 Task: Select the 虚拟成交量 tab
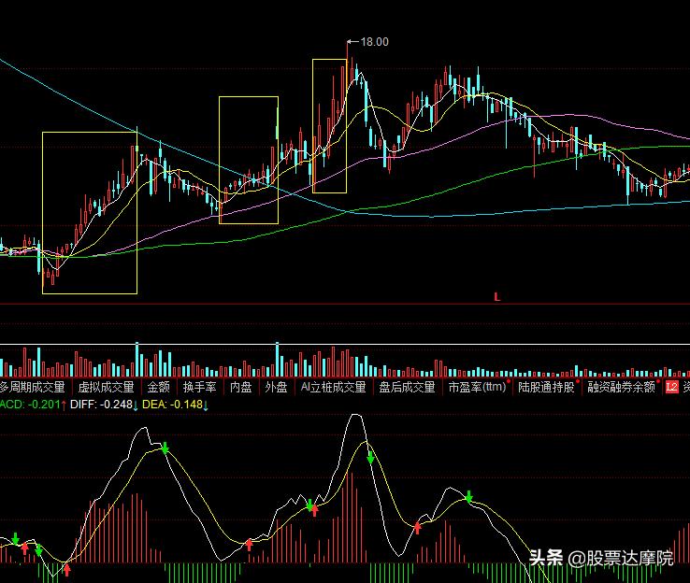106,388
